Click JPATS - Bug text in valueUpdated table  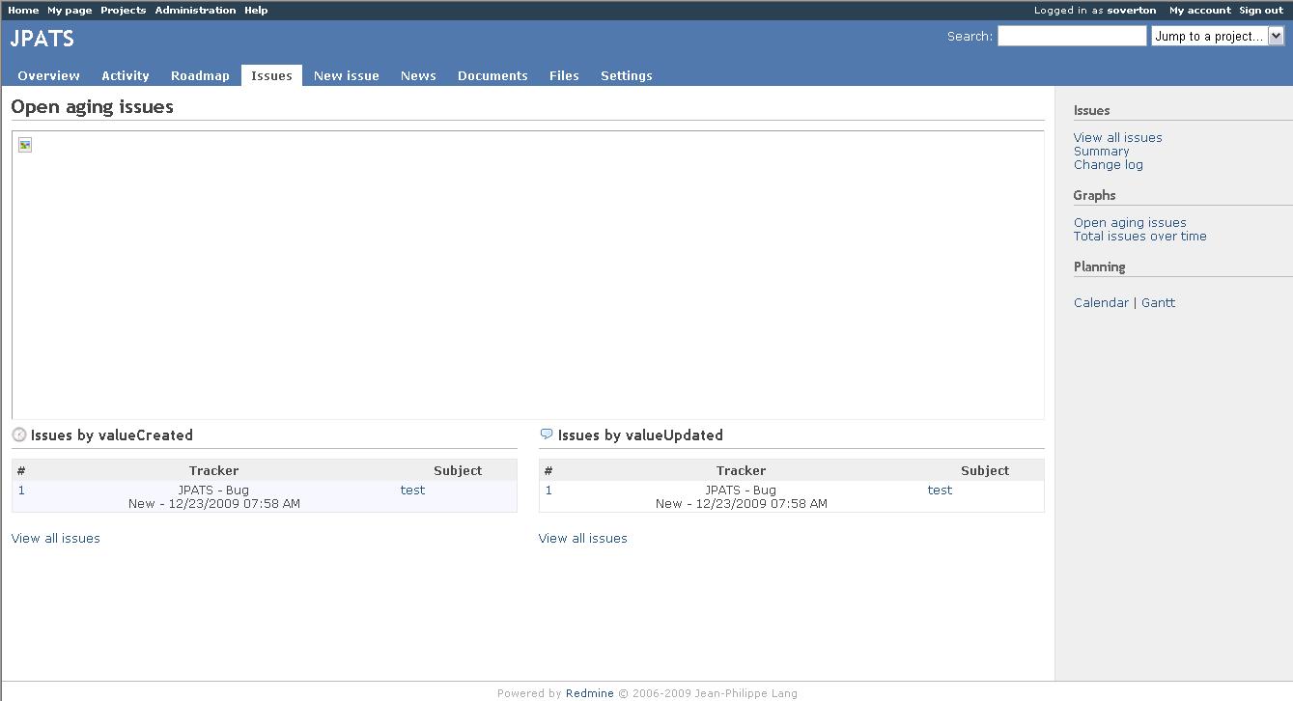coord(741,490)
